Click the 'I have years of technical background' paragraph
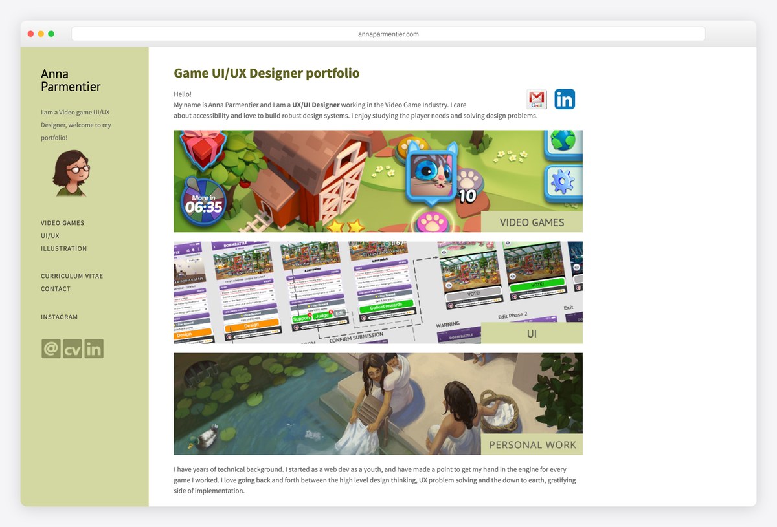 [375, 480]
